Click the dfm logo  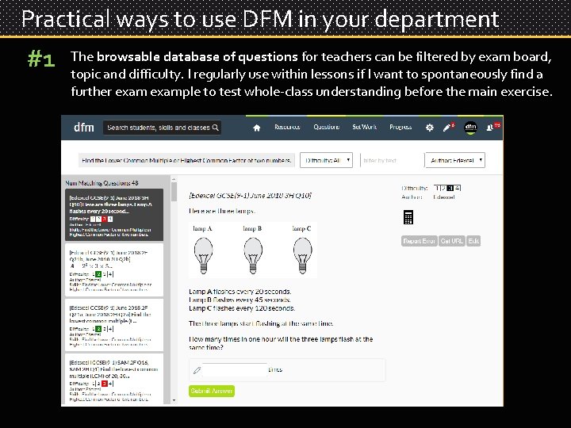pyautogui.click(x=84, y=128)
